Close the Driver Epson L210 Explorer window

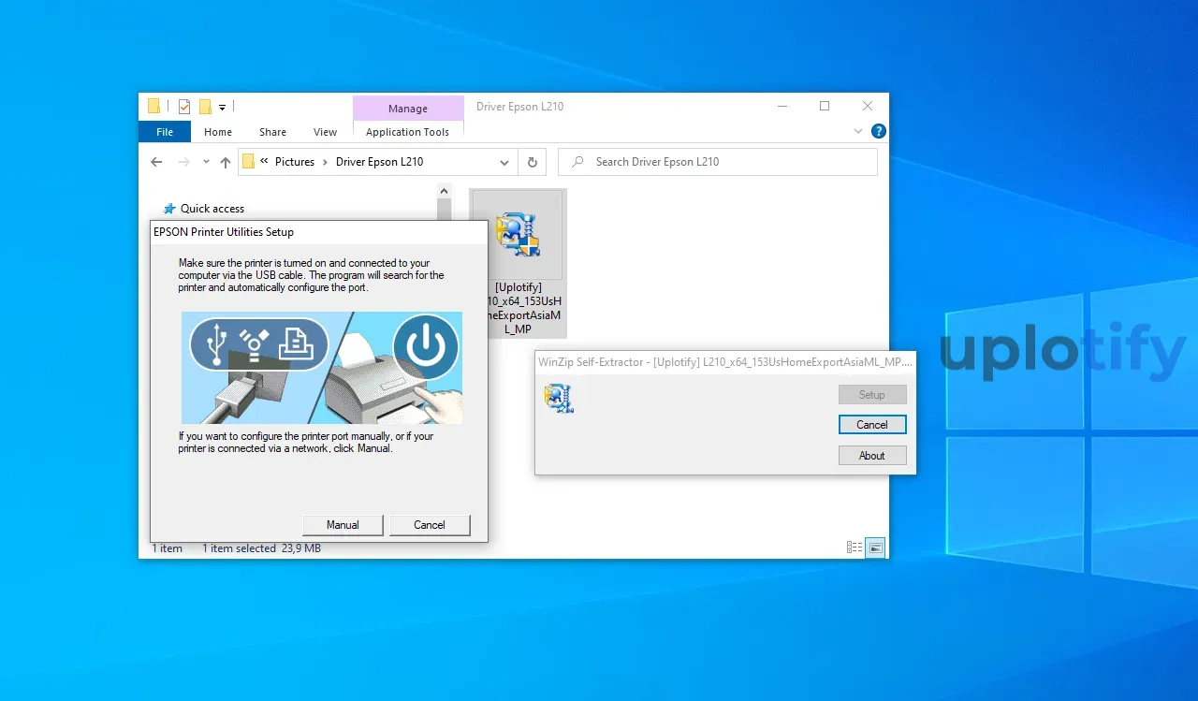tap(868, 107)
